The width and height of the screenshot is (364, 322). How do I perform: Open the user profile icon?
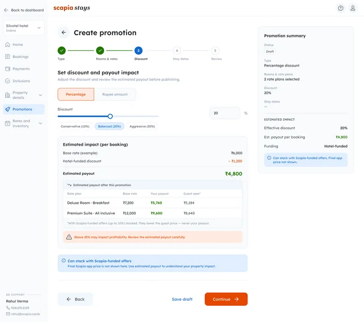353,8
